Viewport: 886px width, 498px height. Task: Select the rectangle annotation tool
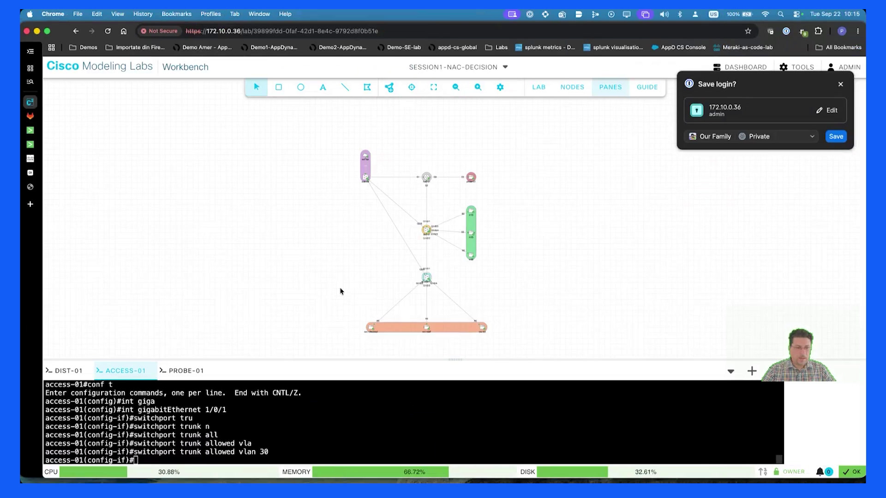tap(279, 87)
